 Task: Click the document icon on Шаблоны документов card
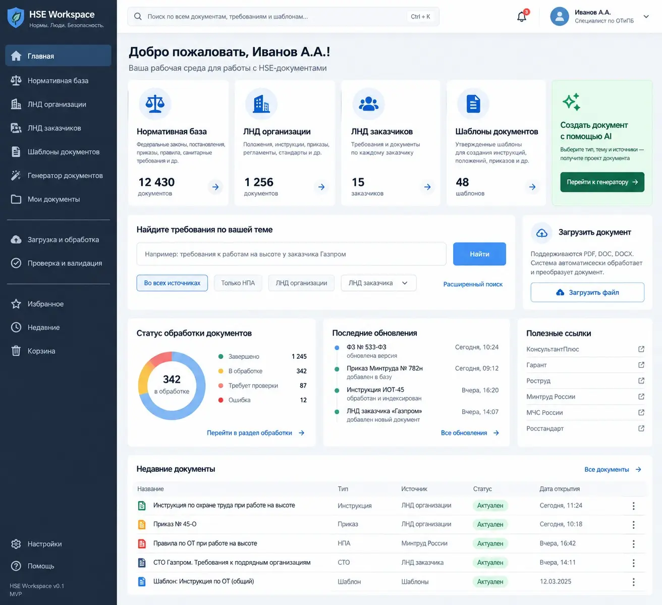(473, 103)
